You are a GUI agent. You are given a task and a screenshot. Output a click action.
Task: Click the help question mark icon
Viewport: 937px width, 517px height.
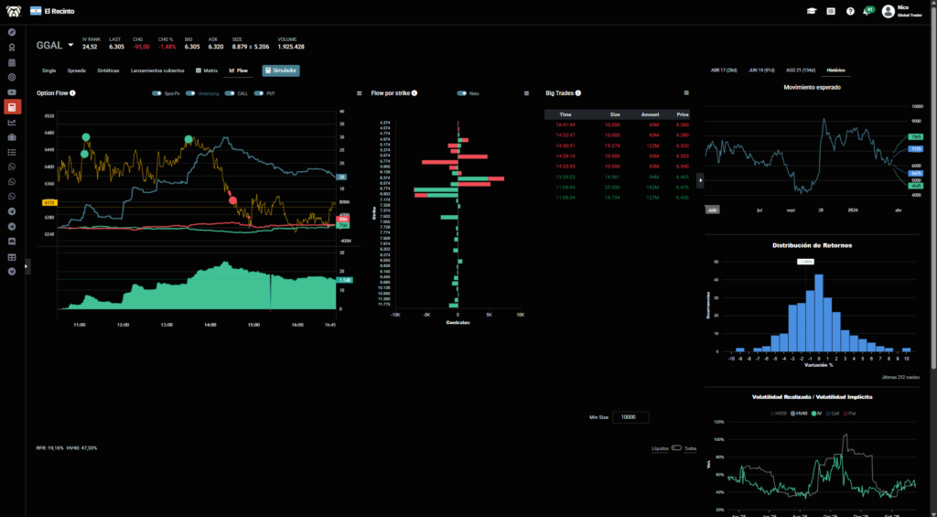pyautogui.click(x=850, y=11)
